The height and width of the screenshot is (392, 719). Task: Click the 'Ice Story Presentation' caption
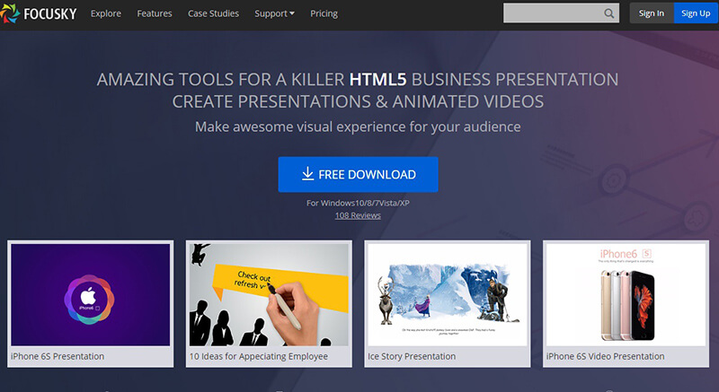pos(412,356)
